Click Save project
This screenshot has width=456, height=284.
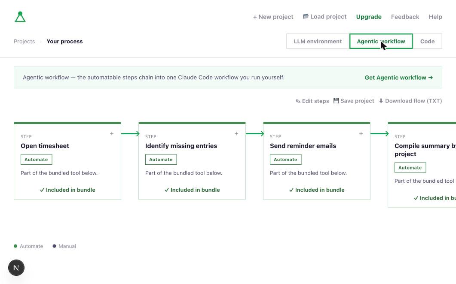(354, 101)
